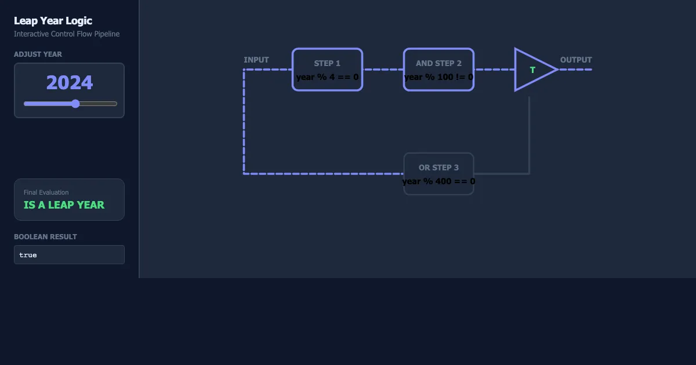The width and height of the screenshot is (696, 365).
Task: Click the STEP 1 node box
Action: click(x=327, y=70)
